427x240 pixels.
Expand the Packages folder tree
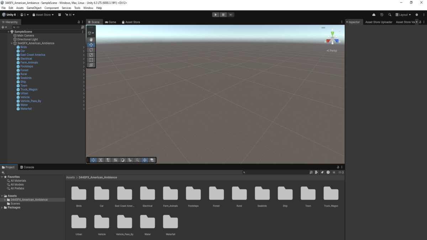coord(2,208)
